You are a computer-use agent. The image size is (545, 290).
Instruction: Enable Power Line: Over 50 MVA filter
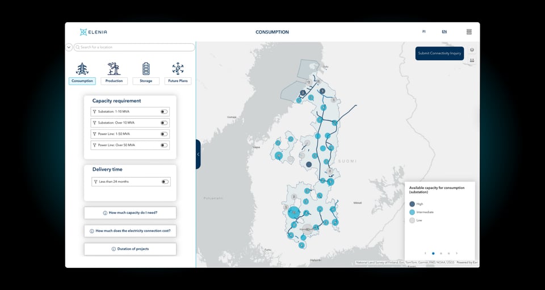point(164,145)
